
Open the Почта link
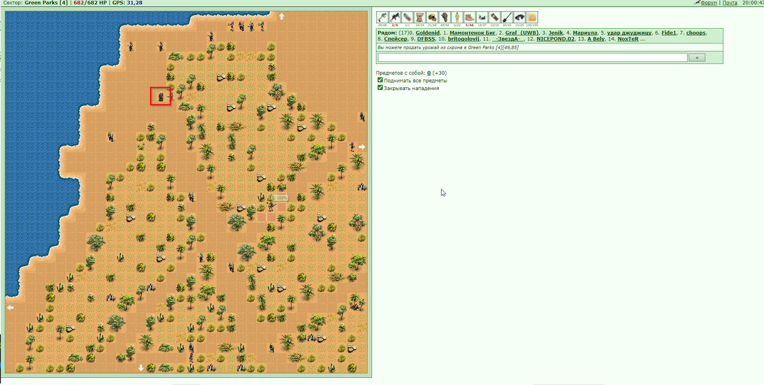point(729,3)
